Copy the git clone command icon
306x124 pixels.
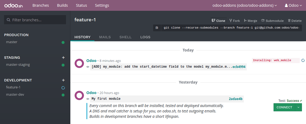[157, 28]
